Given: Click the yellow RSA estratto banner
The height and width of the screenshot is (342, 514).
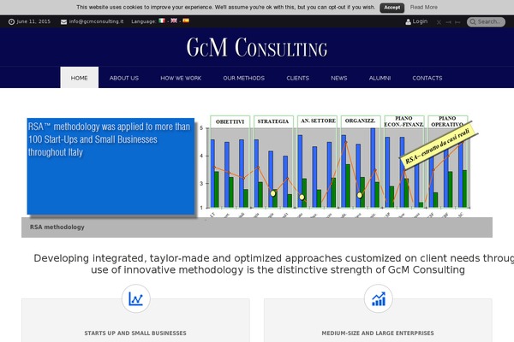Looking at the screenshot, I should pyautogui.click(x=438, y=146).
